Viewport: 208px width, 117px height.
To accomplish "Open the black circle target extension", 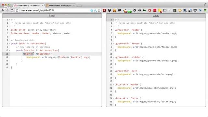I will pos(110,10).
